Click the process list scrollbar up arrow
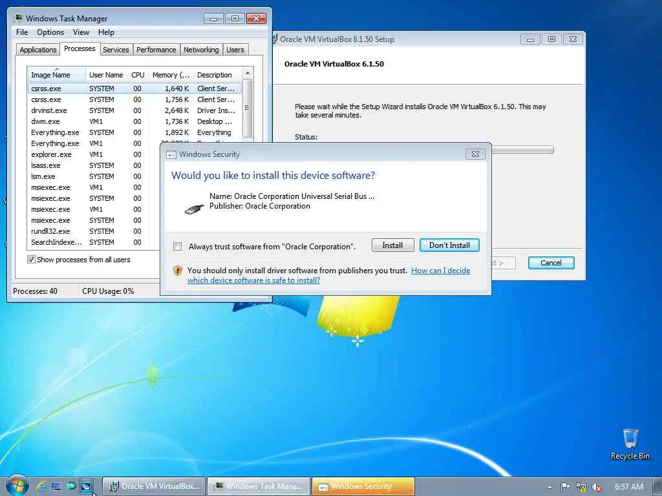This screenshot has width=662, height=496. (248, 74)
